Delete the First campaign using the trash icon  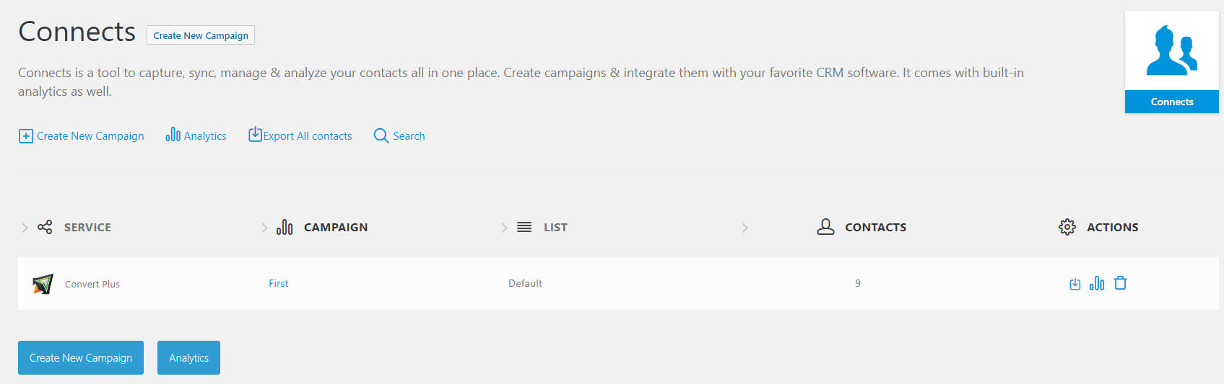click(1120, 283)
